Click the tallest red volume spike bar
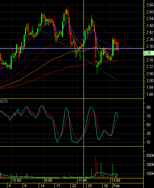Image resolution: width=154 pixels, height=188 pixels. (96, 167)
